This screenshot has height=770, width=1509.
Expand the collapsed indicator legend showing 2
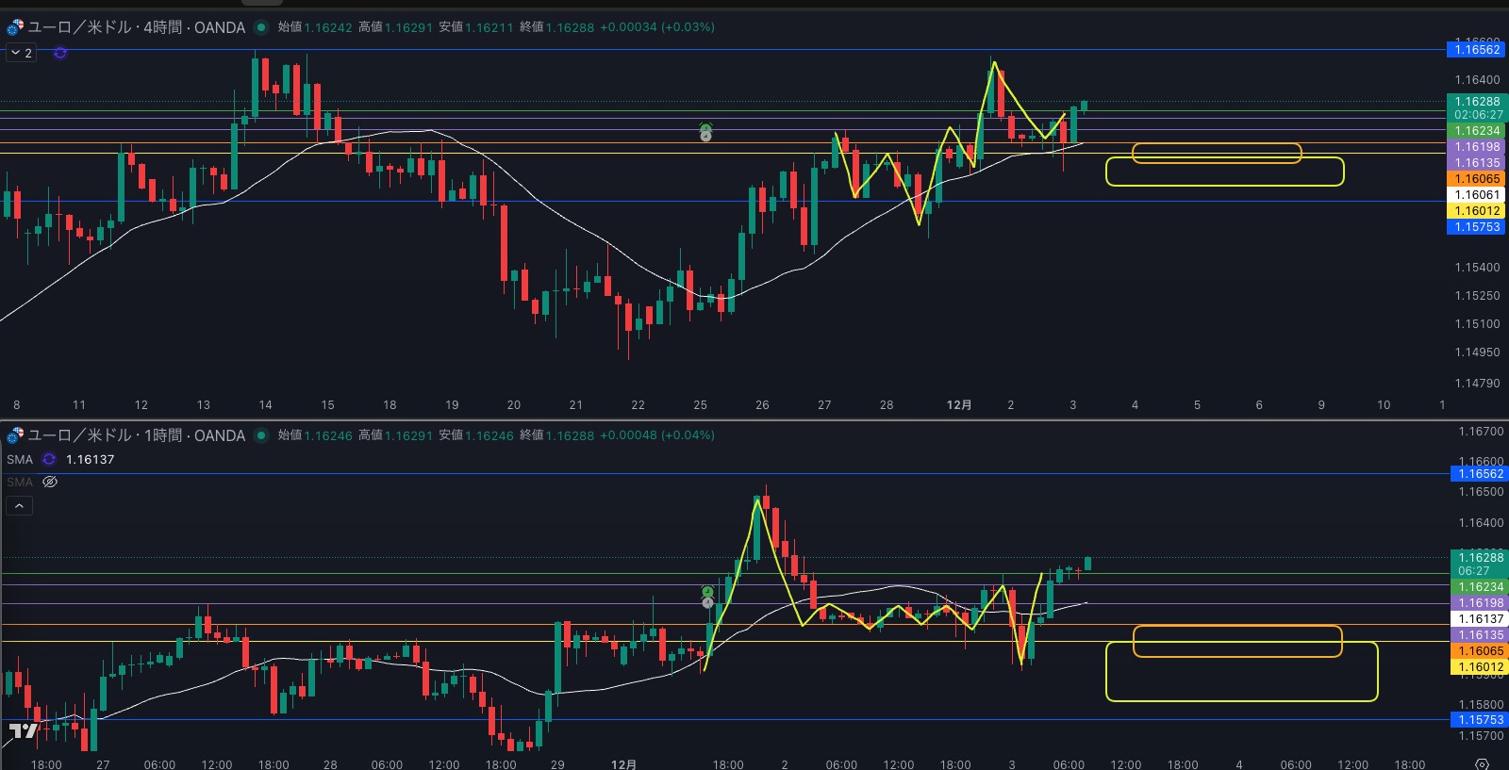(21, 53)
